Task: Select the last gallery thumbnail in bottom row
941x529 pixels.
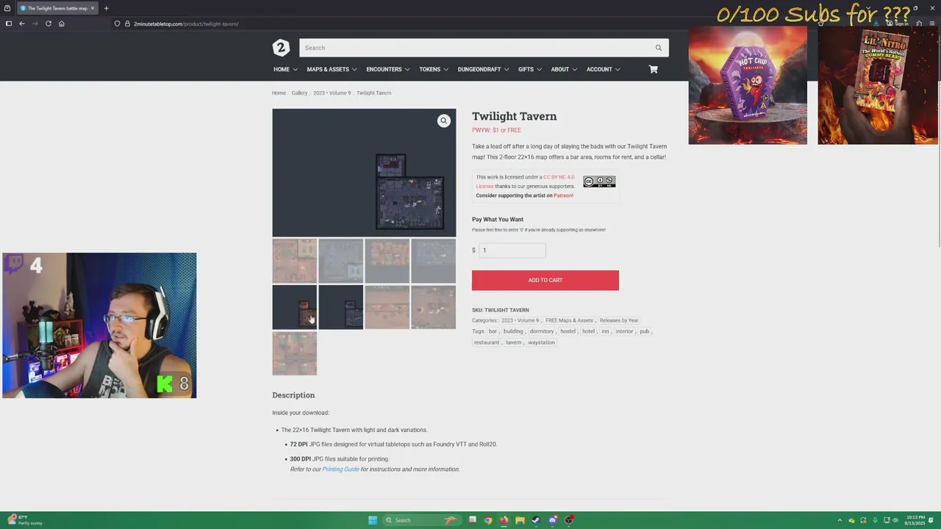Action: click(x=295, y=353)
